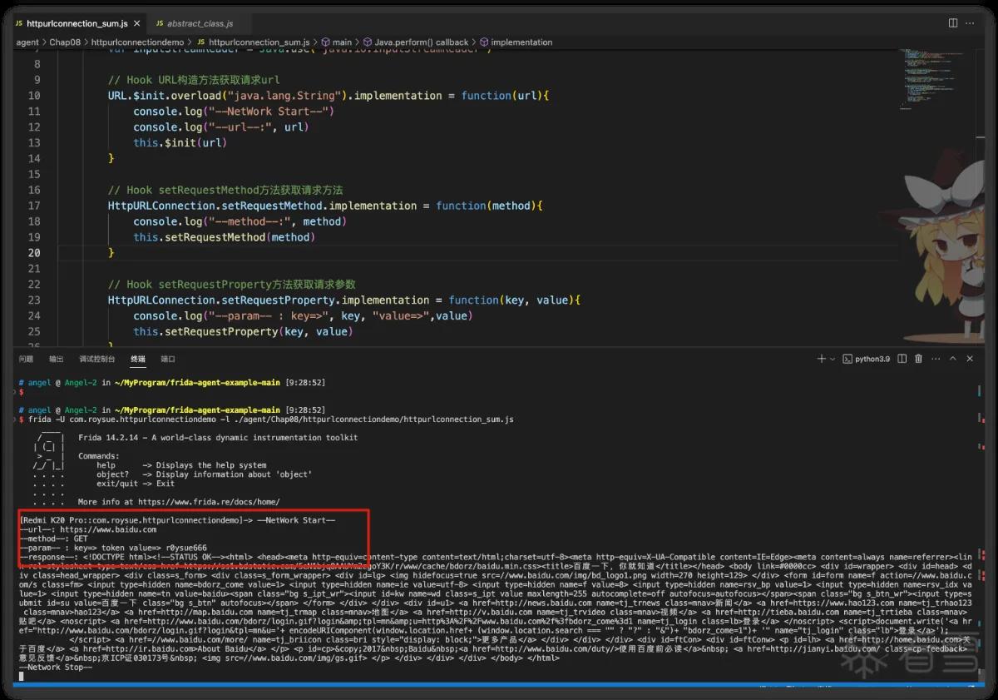The width and height of the screenshot is (998, 700).
Task: Select the python3.9 terminal entry
Action: (866, 359)
